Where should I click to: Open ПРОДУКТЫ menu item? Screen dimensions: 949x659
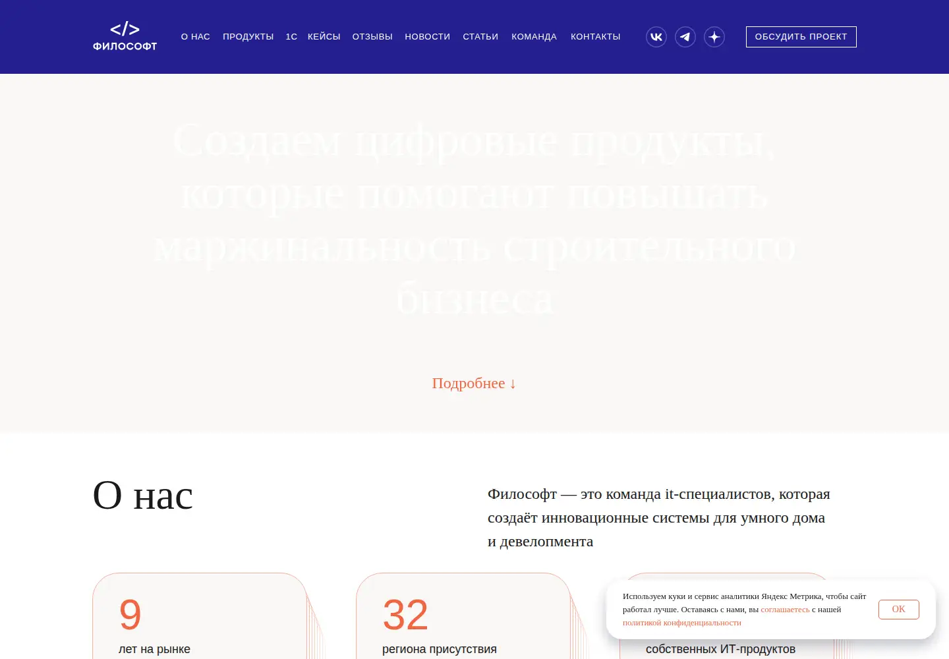(248, 37)
